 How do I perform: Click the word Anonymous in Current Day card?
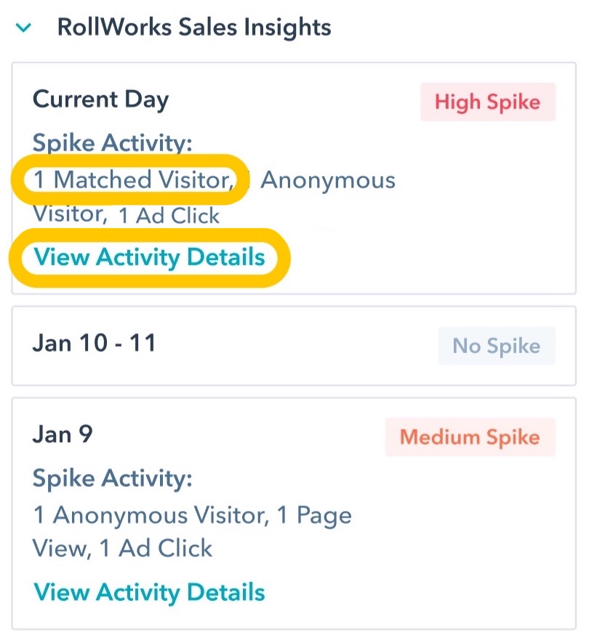(x=328, y=179)
